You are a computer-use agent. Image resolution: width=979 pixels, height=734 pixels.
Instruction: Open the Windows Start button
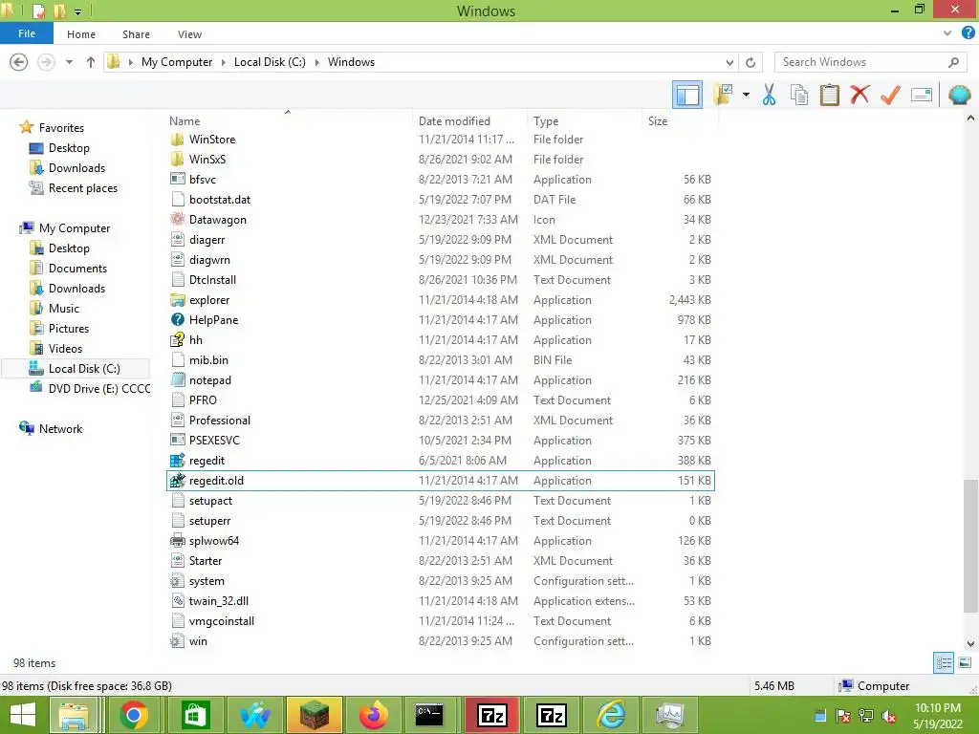click(23, 715)
